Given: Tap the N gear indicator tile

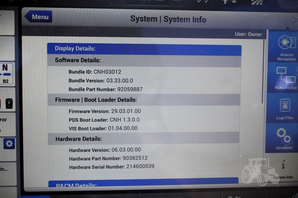Looking at the screenshot, I should pyautogui.click(x=6, y=73).
